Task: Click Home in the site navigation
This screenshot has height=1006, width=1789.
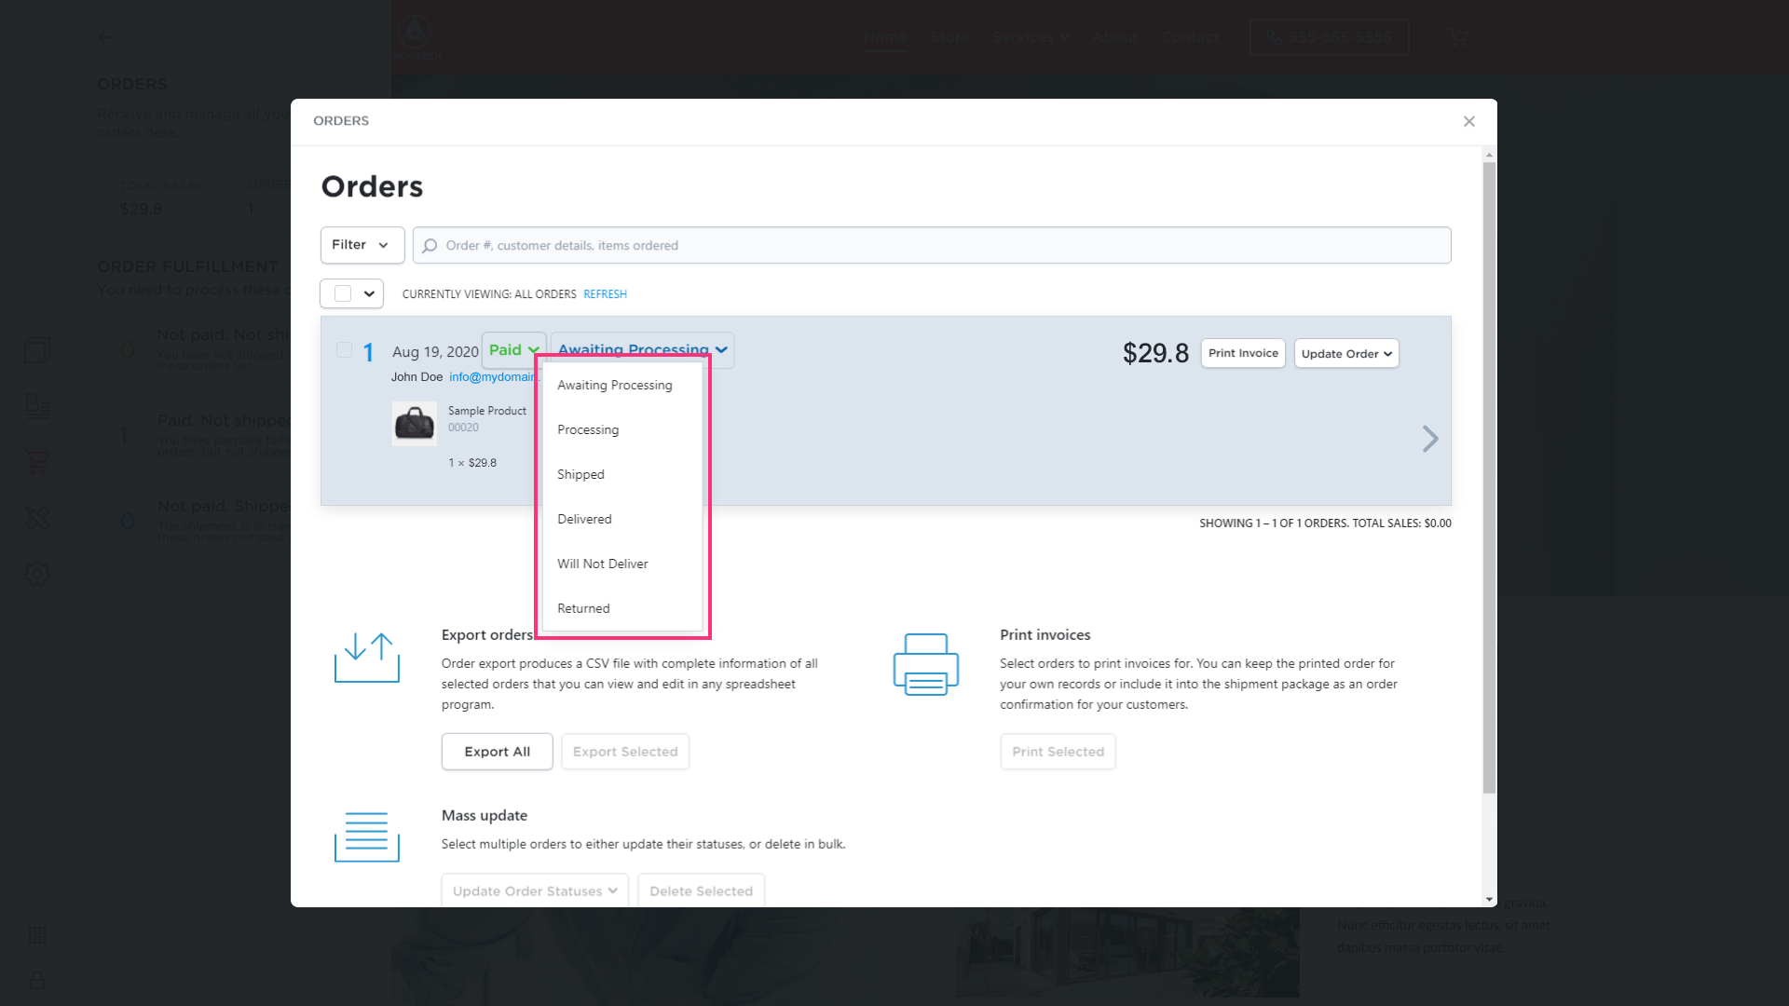Action: click(x=884, y=37)
